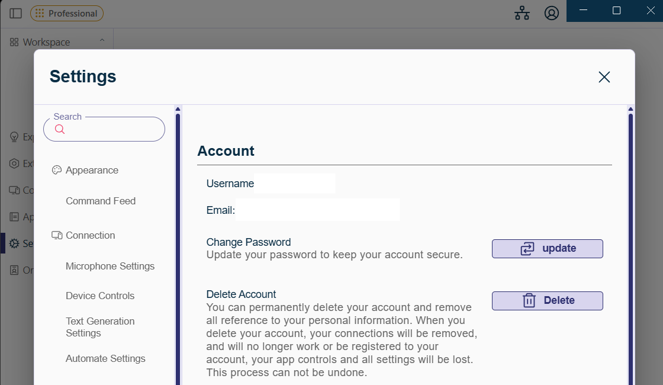Click the settings category list scrollbar
Viewport: 663px width, 385px height.
coord(178,249)
